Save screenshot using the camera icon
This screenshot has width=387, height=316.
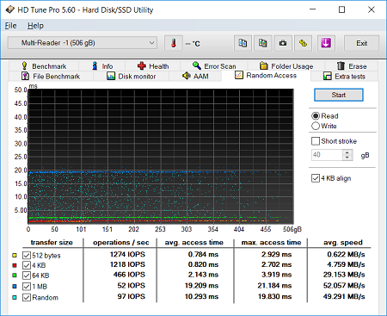pos(283,43)
